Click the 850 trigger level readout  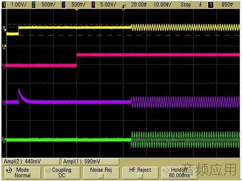(x=227, y=5)
